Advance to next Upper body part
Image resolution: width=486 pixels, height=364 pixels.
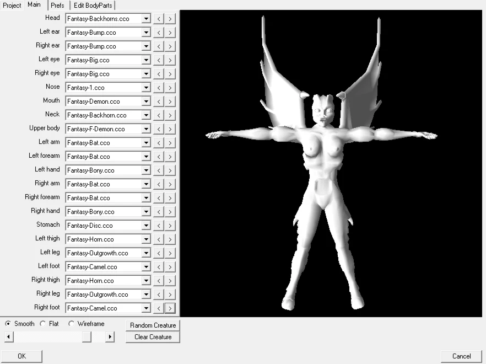(x=170, y=129)
